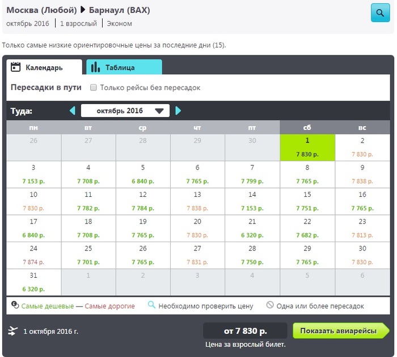Viewport: 397px width, 357px height.
Task: Choose October 17 priced 6 840 р.
Action: tap(33, 229)
